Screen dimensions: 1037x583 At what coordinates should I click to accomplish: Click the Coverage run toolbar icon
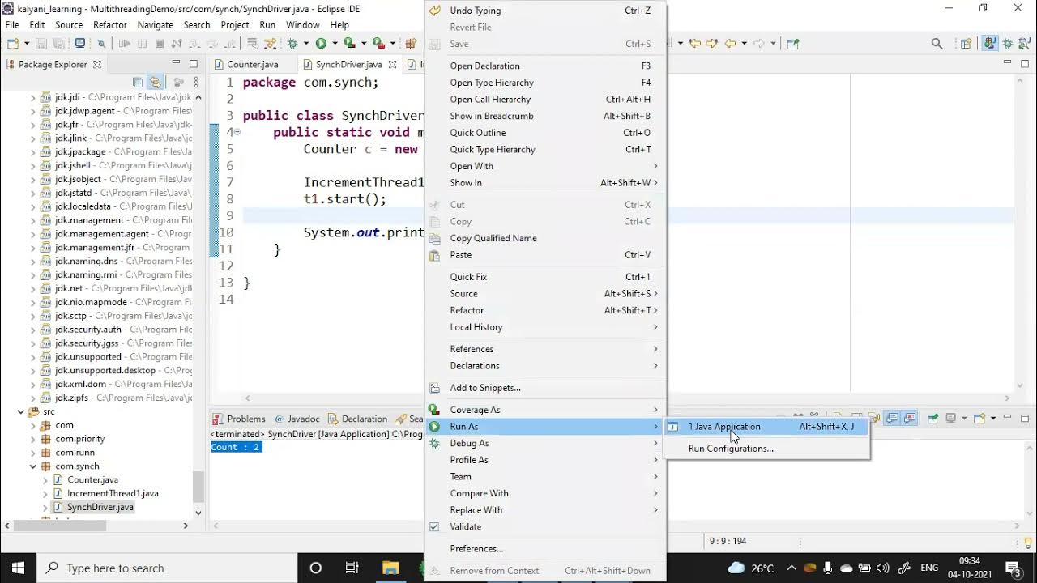[x=349, y=44]
